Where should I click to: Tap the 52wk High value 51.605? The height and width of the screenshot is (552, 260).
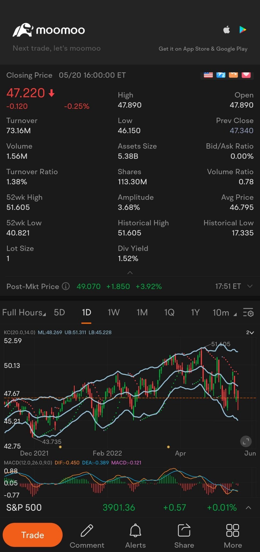click(x=18, y=207)
